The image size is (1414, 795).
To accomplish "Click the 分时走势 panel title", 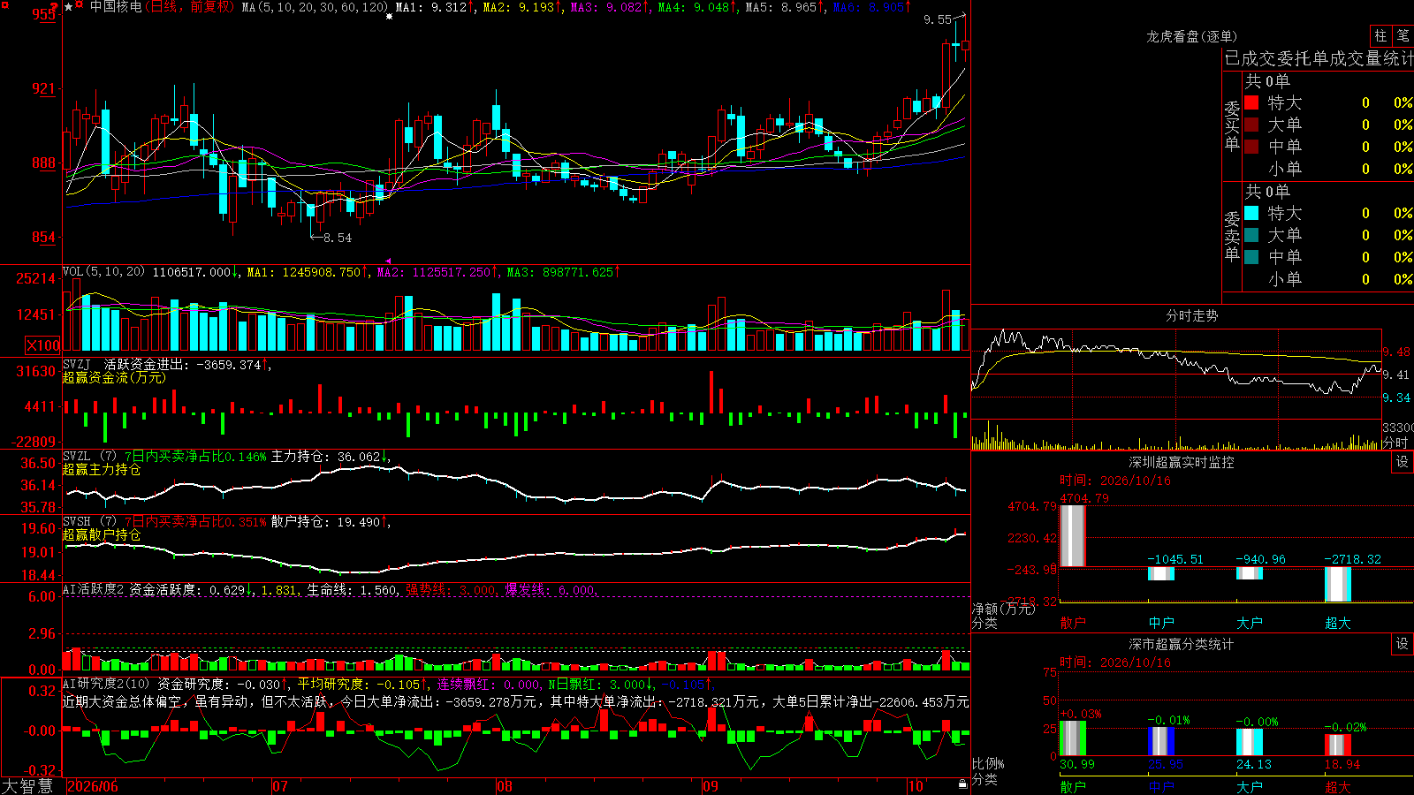I will (1191, 315).
